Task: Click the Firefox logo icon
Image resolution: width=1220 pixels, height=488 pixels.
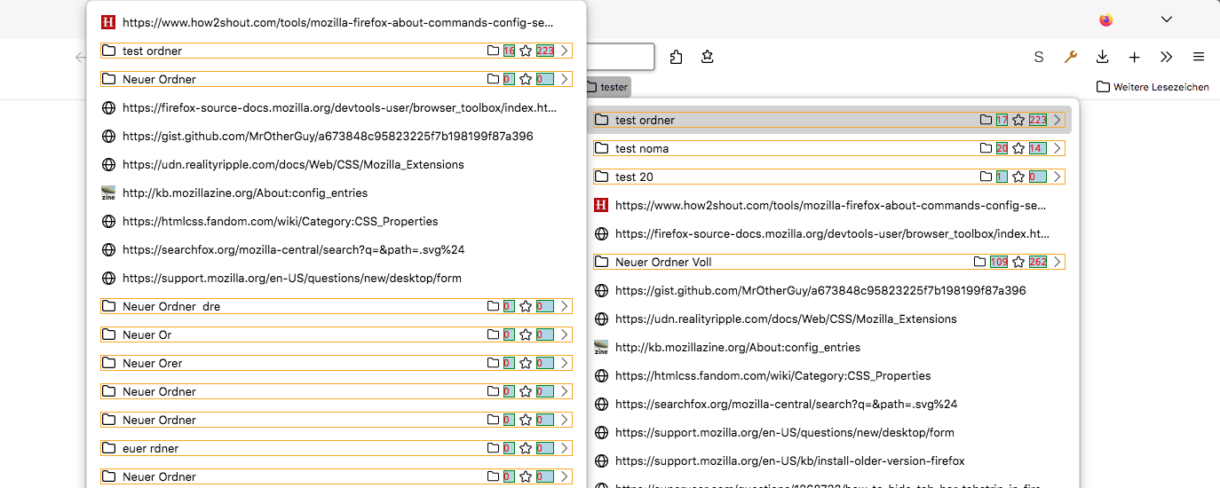Action: [1105, 20]
